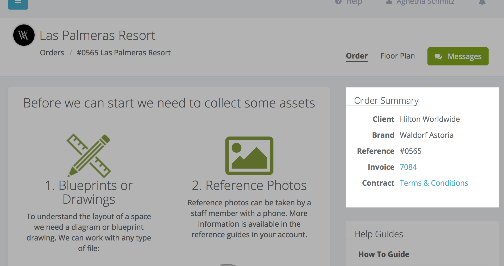504x266 pixels.
Task: Click the Hilton Worldwide client value
Action: (x=430, y=119)
